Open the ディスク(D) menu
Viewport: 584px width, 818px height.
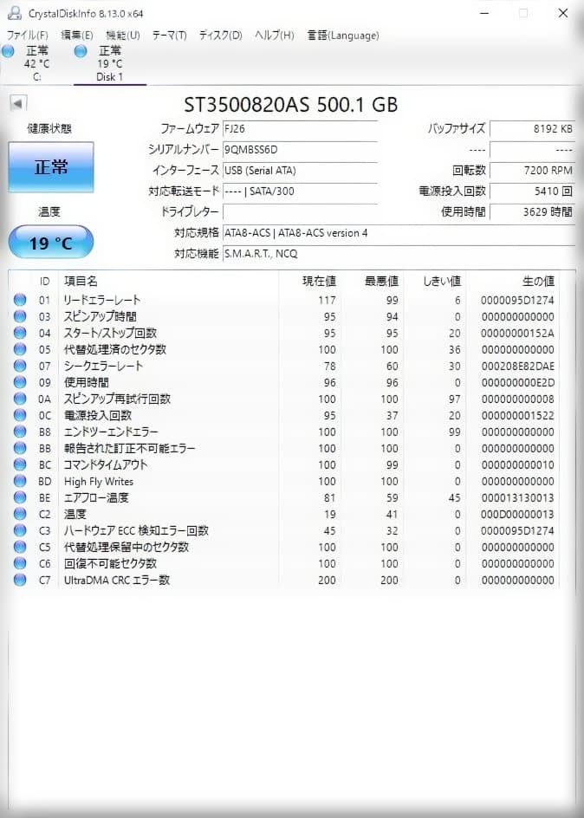pos(221,36)
